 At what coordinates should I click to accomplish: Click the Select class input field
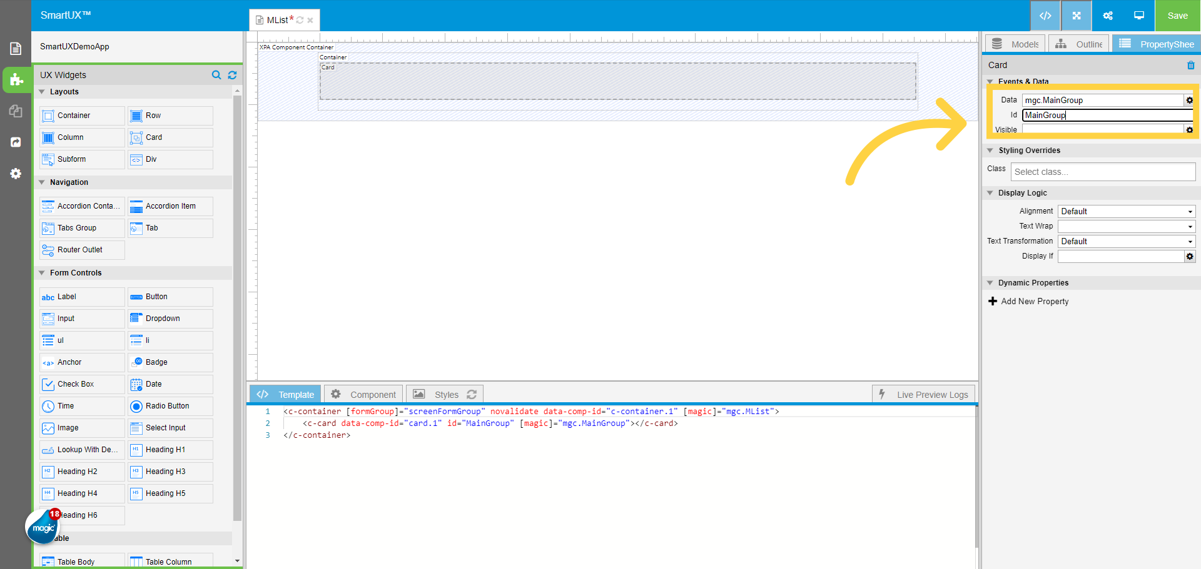tap(1102, 172)
